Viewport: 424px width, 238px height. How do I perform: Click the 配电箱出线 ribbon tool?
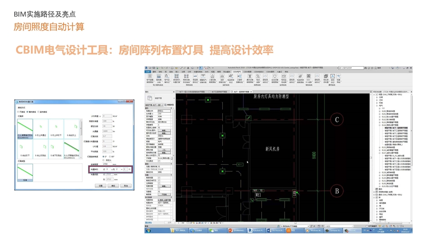pos(159,78)
